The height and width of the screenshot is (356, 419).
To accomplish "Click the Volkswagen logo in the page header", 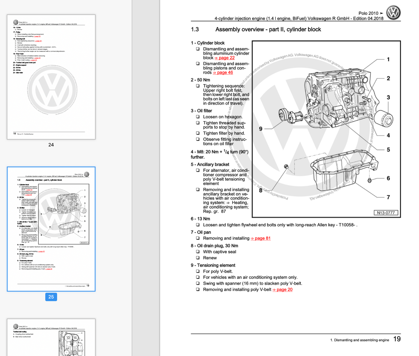I will (393, 13).
